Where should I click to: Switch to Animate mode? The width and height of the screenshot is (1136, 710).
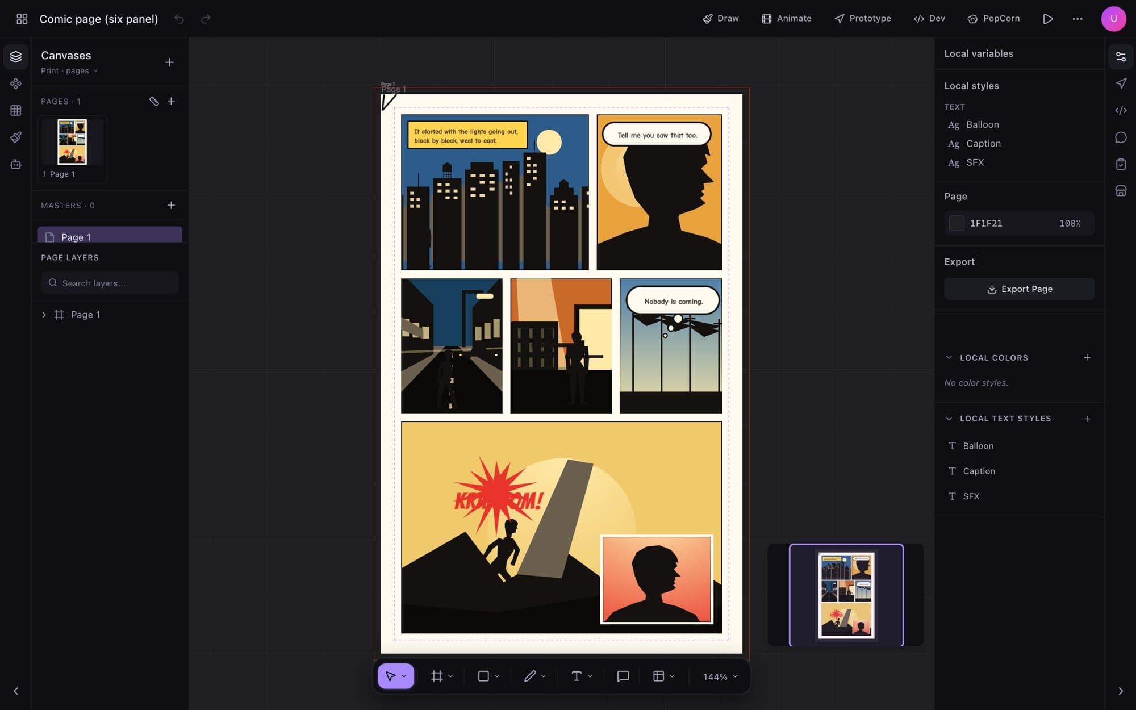coord(787,19)
